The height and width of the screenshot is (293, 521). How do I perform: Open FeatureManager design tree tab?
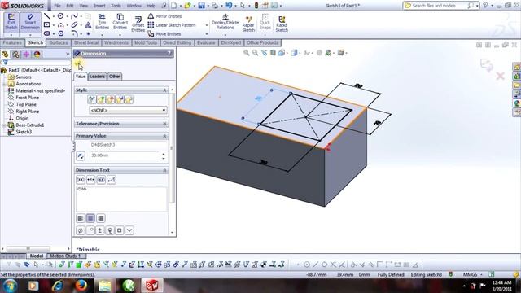tap(5, 55)
